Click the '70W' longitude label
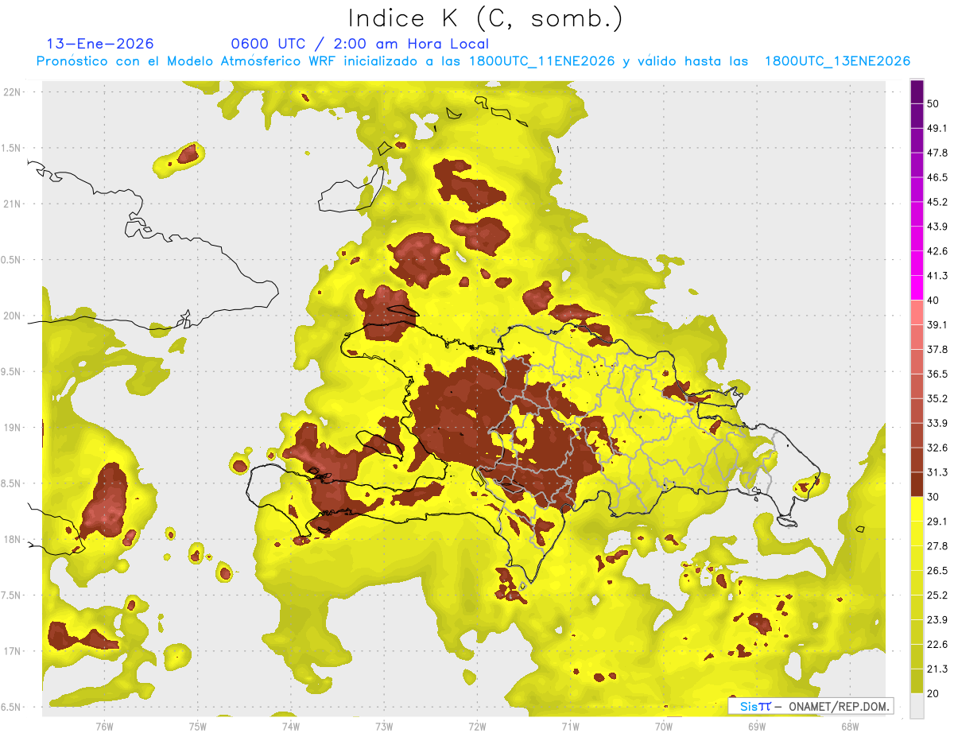 664,726
